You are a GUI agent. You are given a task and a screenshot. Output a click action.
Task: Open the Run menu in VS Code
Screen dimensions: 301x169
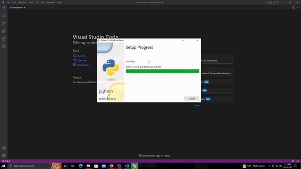point(43,2)
